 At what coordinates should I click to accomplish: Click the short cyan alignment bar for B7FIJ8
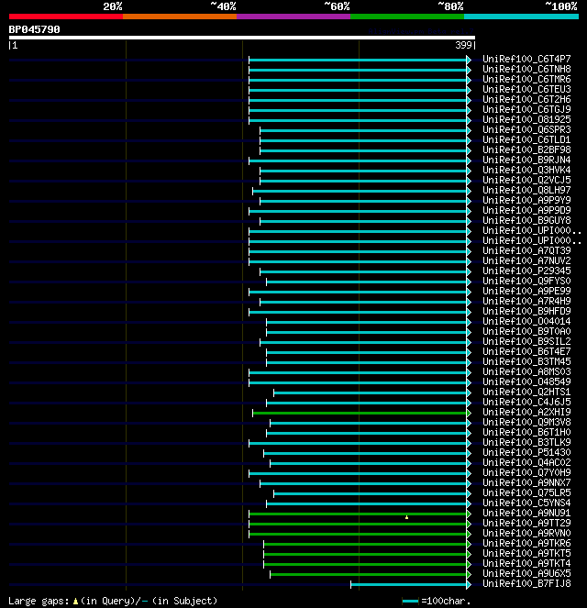click(x=409, y=584)
